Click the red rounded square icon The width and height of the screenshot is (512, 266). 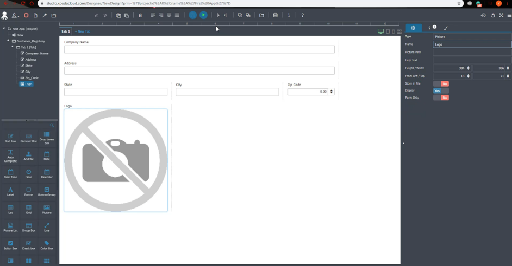(26, 15)
